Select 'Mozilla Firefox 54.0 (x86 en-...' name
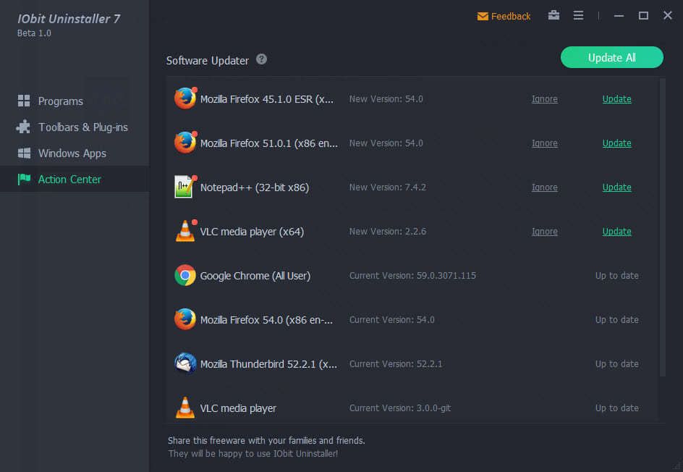 point(266,320)
